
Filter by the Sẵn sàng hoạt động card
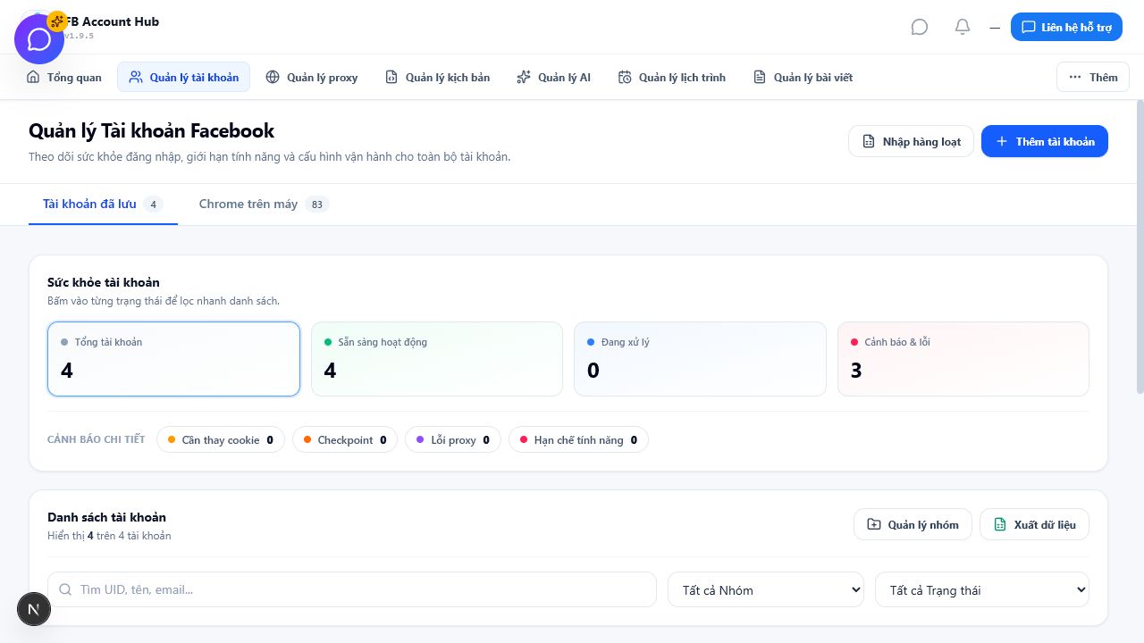437,359
